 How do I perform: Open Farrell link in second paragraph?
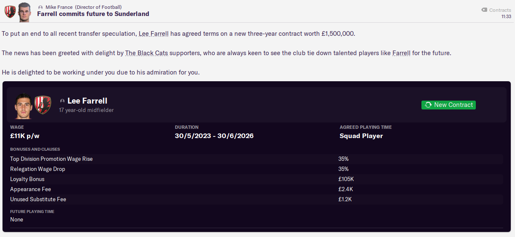401,53
